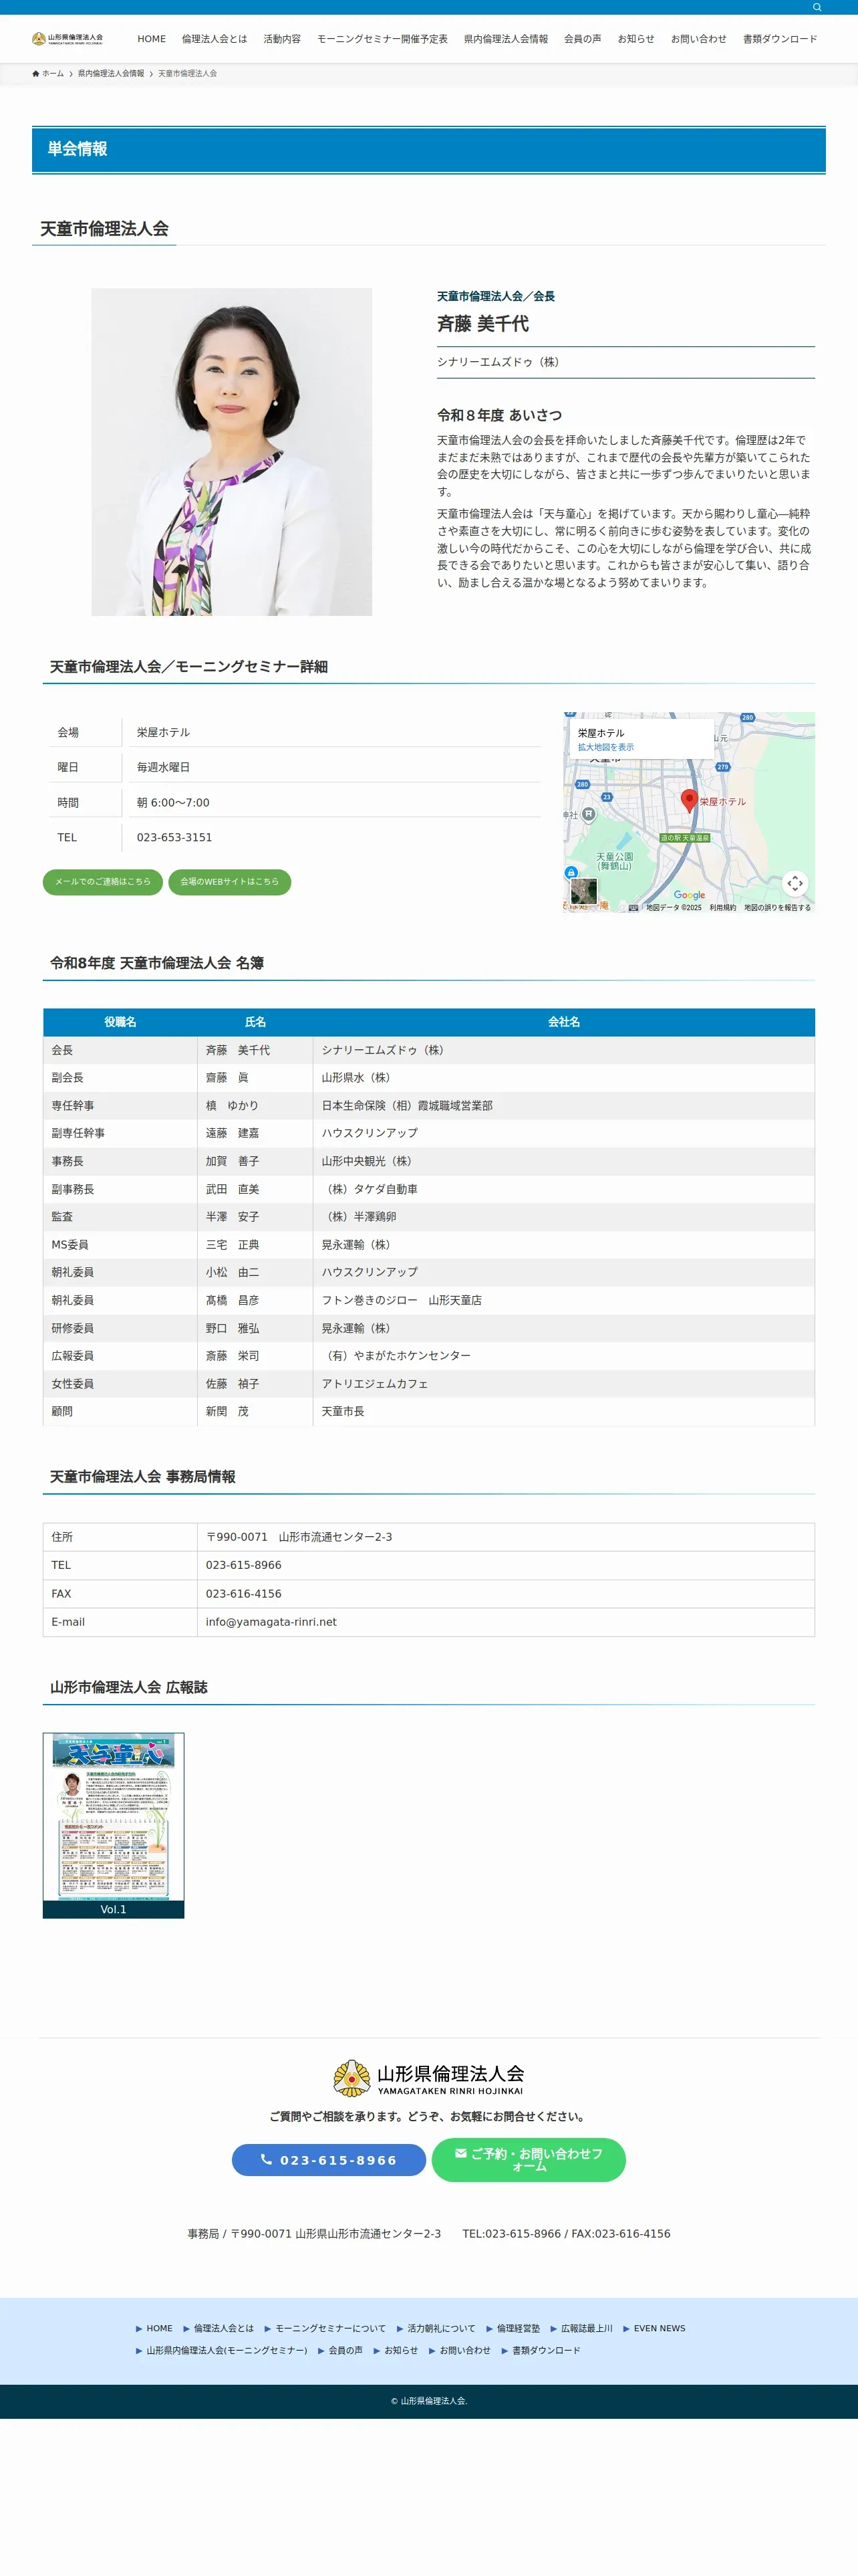The width and height of the screenshot is (858, 2576).
Task: Click 利用規約 link on map
Action: [x=722, y=908]
